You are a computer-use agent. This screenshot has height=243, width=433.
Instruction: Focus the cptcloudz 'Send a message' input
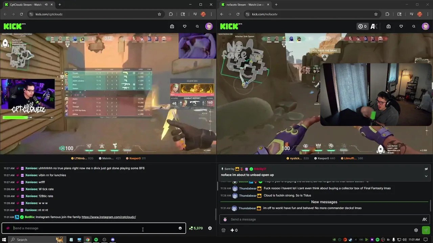pyautogui.click(x=94, y=228)
